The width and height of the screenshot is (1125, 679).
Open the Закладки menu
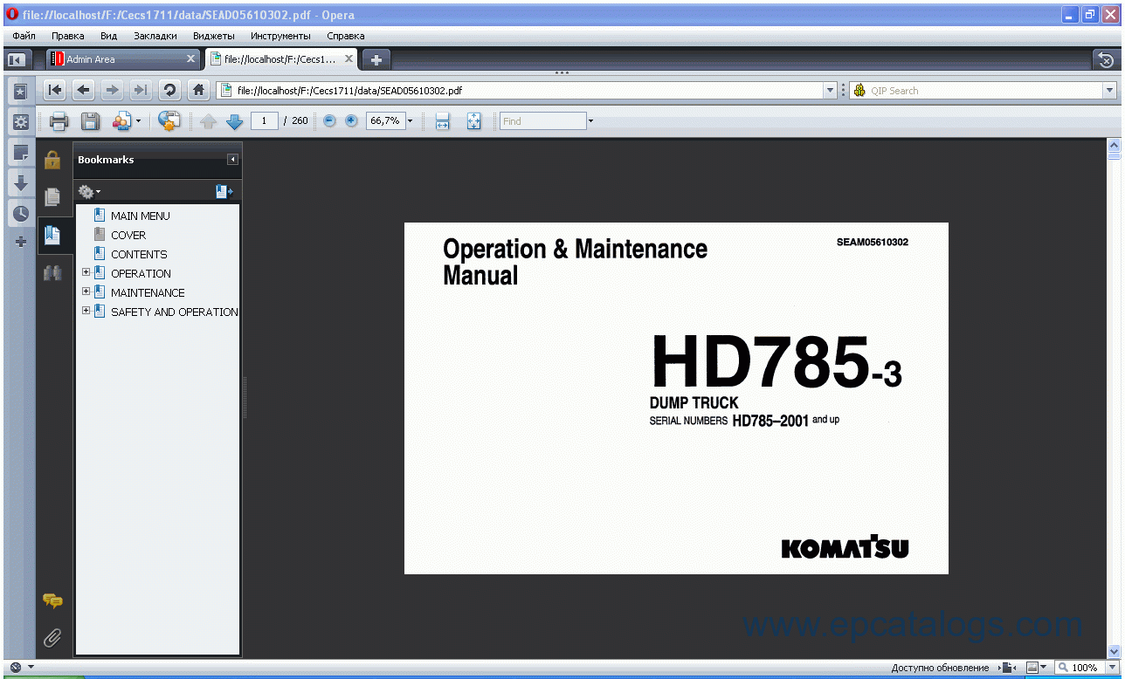[x=155, y=36]
